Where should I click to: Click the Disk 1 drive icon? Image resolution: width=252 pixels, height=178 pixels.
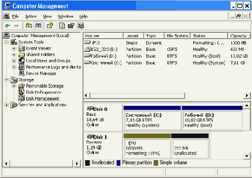point(90,137)
